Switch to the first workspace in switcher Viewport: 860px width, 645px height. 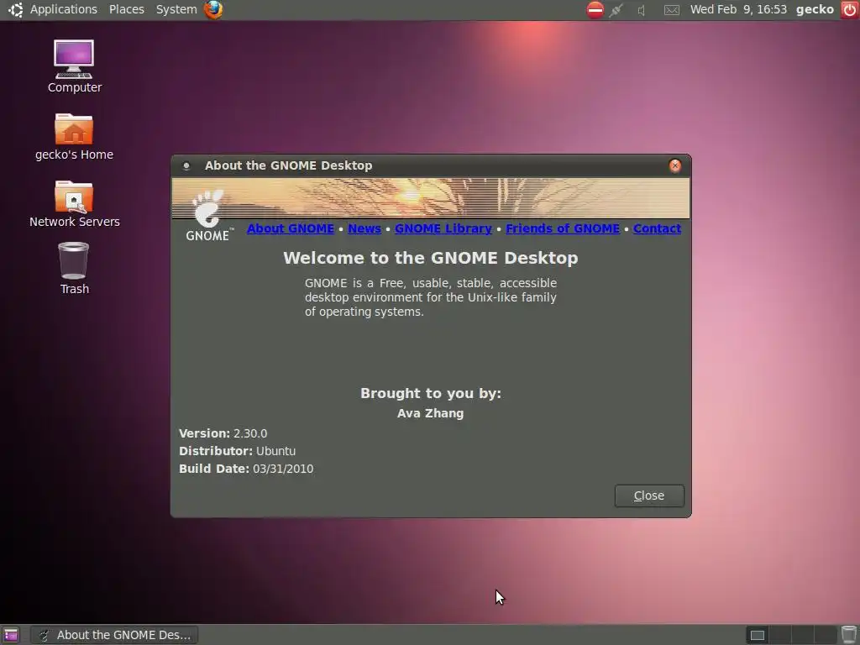(x=758, y=635)
